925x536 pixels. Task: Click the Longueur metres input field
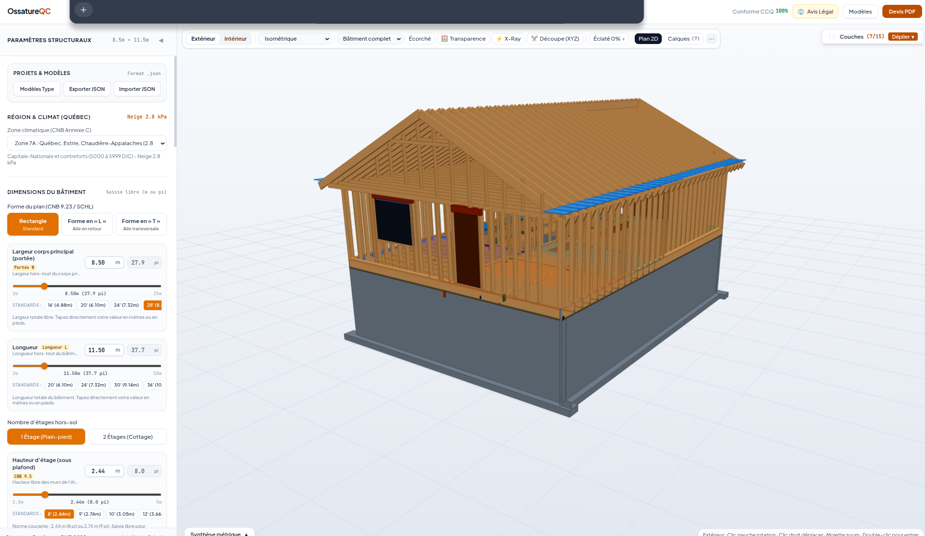(104, 350)
